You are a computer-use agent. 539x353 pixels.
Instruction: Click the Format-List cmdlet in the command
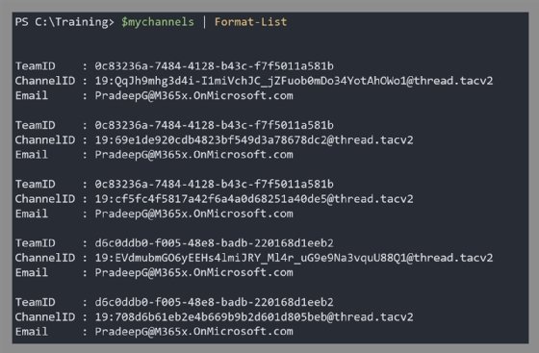250,22
